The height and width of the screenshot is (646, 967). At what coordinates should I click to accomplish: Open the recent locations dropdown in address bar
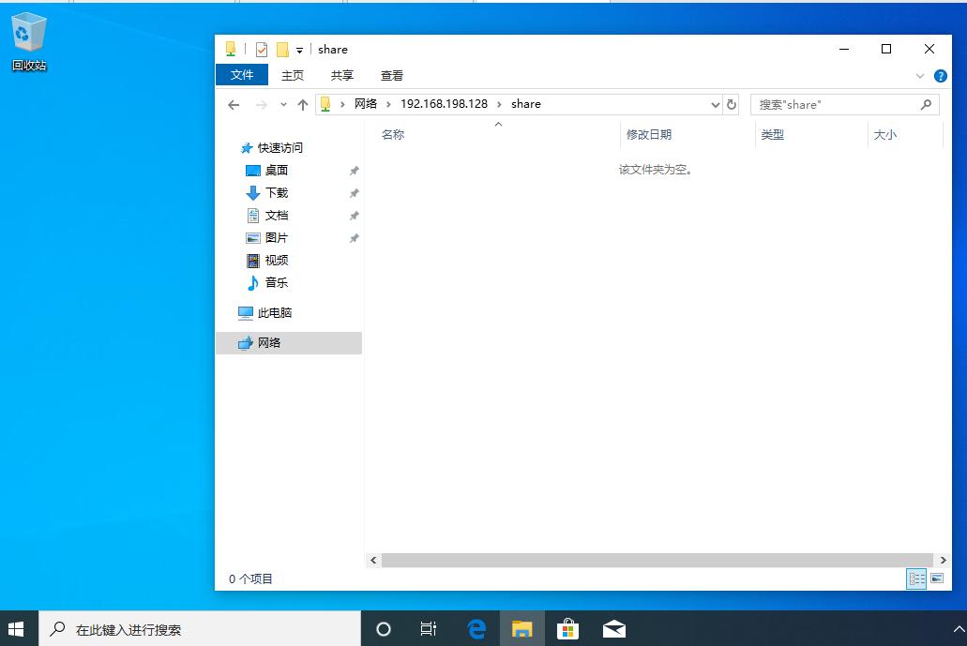click(716, 104)
